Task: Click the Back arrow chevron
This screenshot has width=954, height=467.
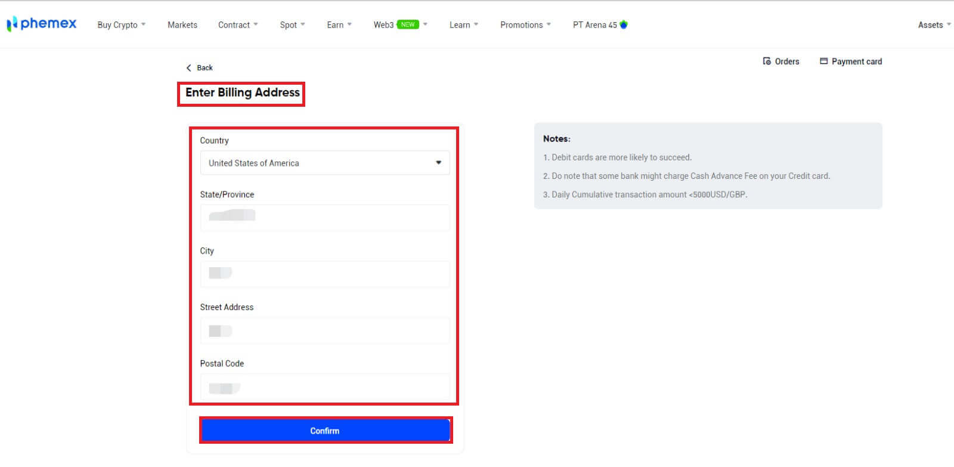Action: click(189, 68)
